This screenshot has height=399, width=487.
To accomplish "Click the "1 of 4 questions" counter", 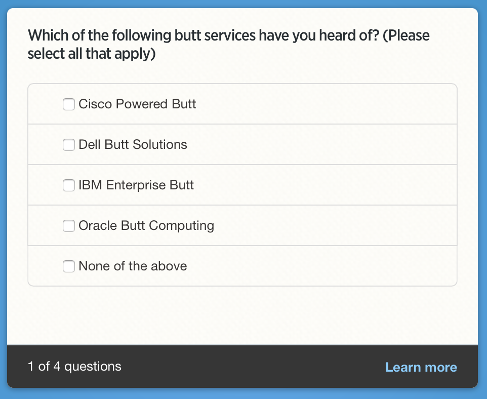I will pos(74,367).
